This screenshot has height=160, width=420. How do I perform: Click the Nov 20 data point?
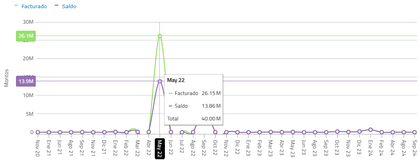[38, 132]
